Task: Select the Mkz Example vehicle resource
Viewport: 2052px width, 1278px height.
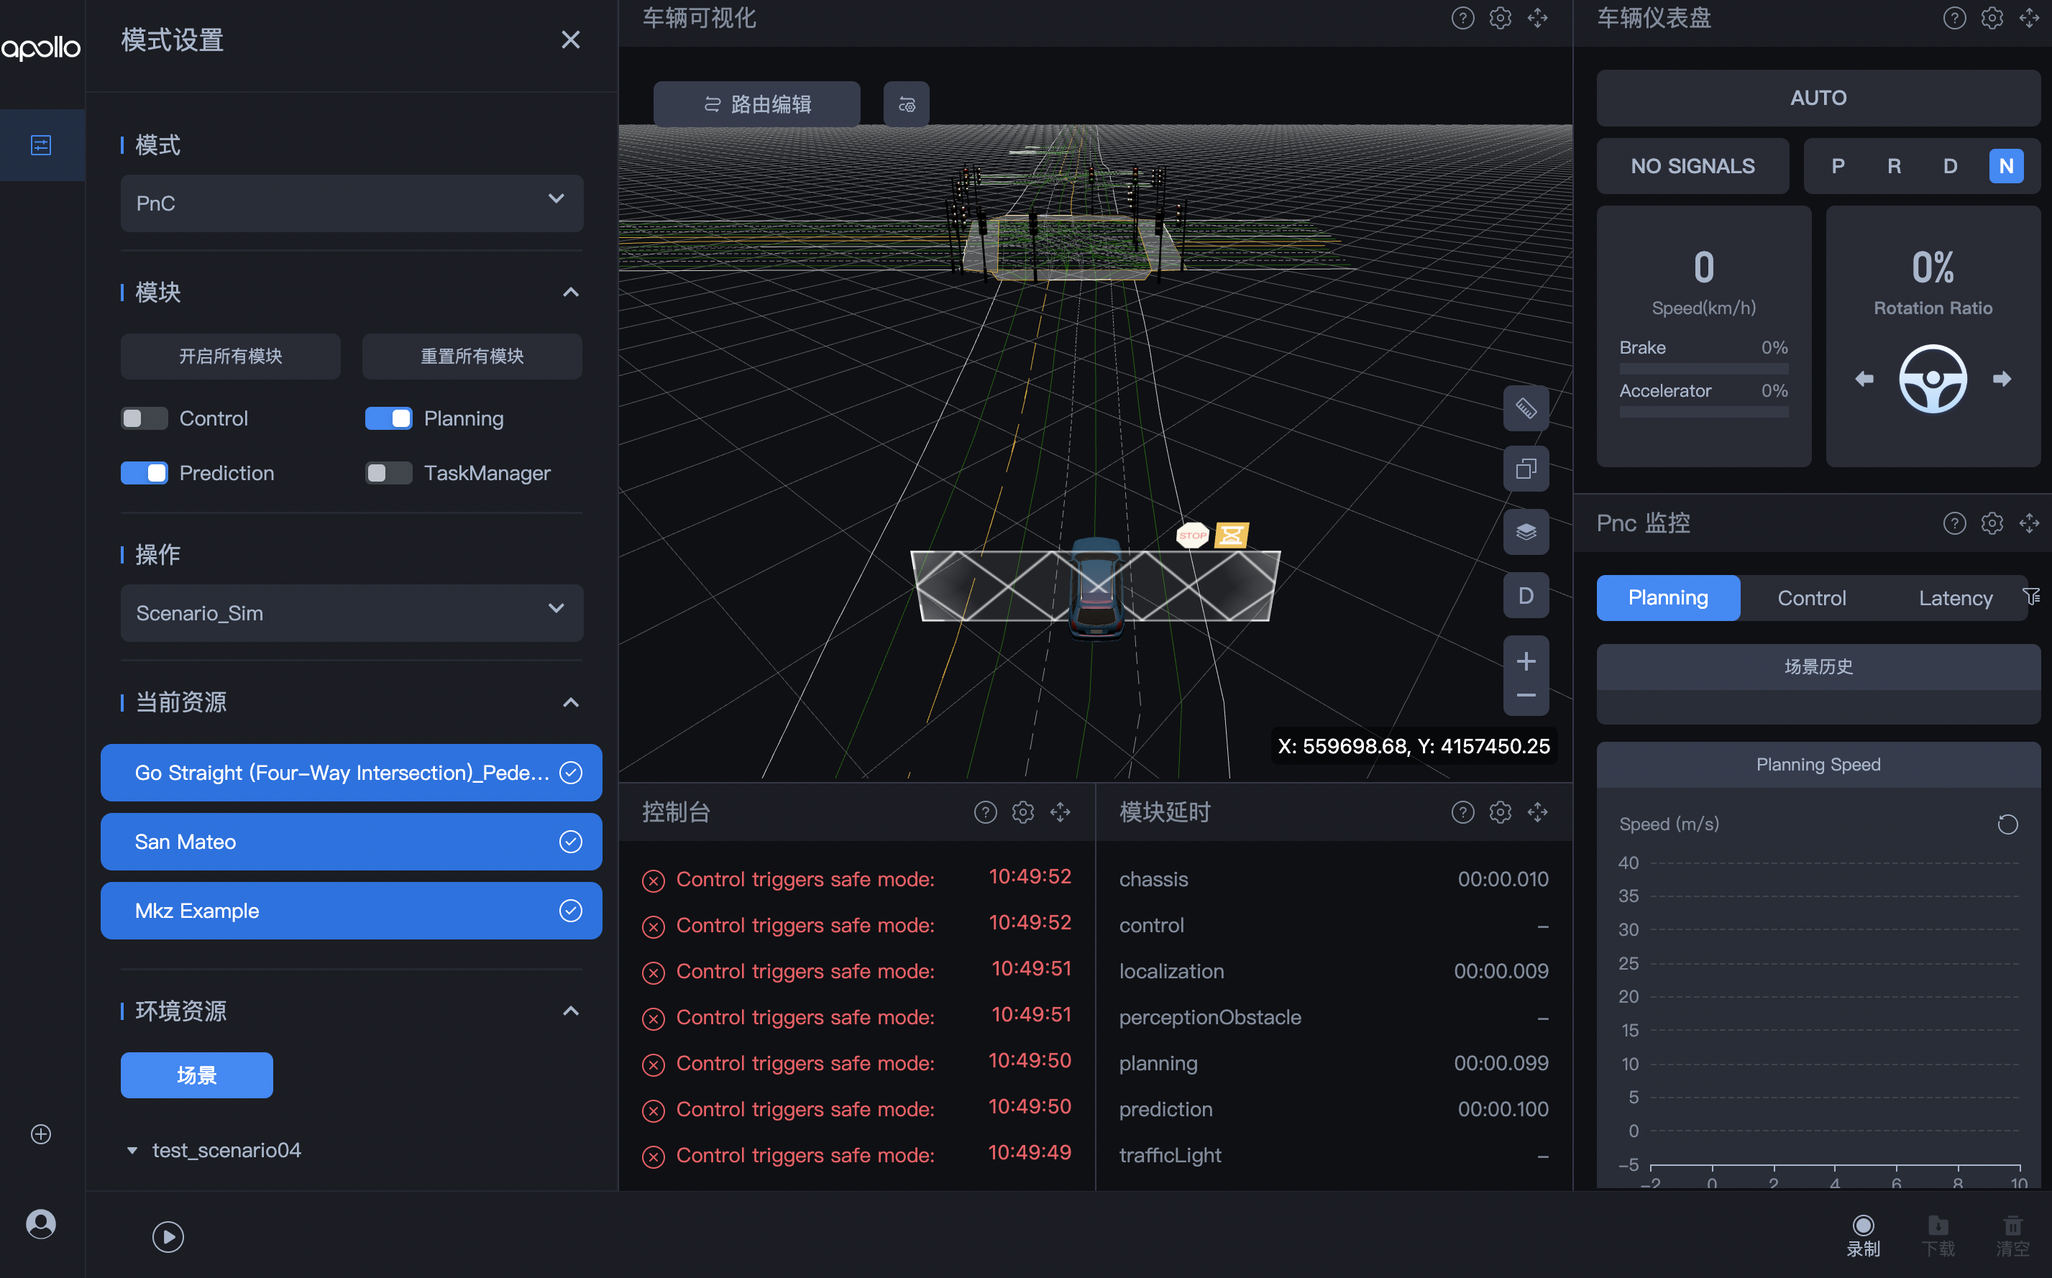Action: click(352, 910)
